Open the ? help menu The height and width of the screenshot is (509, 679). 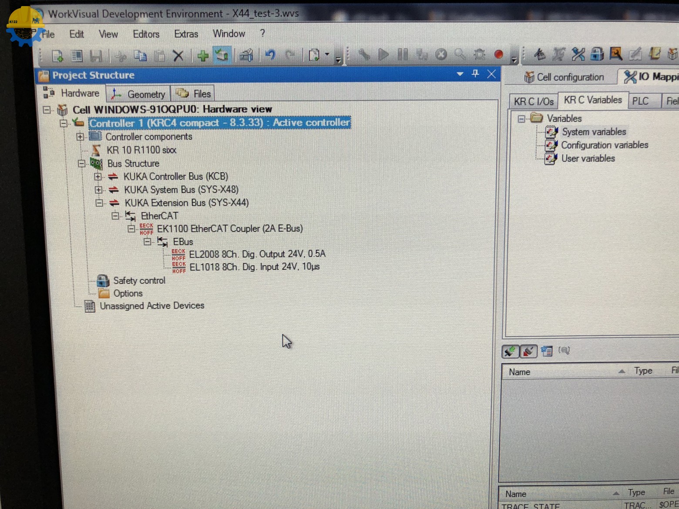(x=262, y=33)
